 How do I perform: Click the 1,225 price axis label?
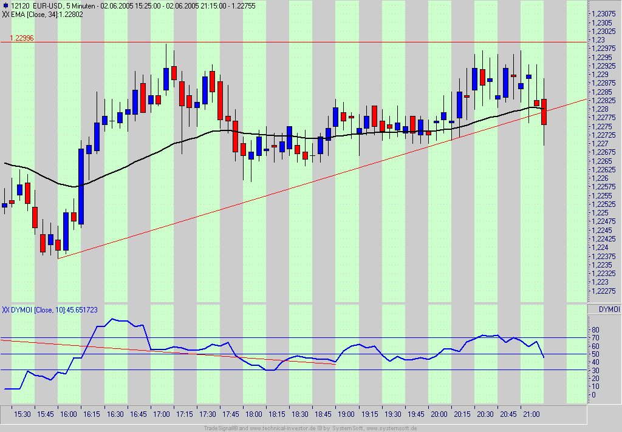pyautogui.click(x=600, y=213)
